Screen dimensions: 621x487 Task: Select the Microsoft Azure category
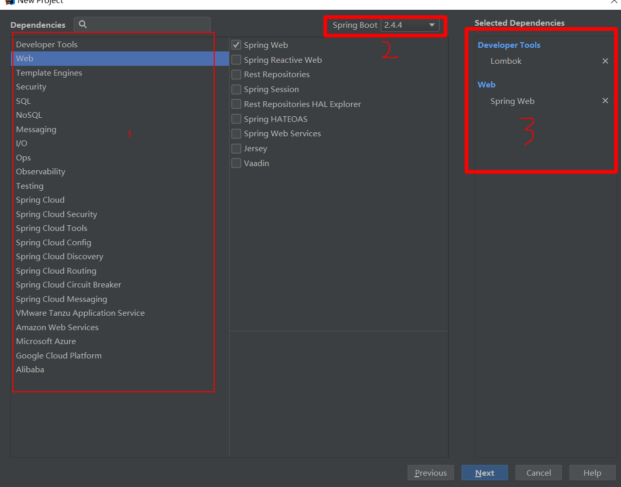[120, 341]
